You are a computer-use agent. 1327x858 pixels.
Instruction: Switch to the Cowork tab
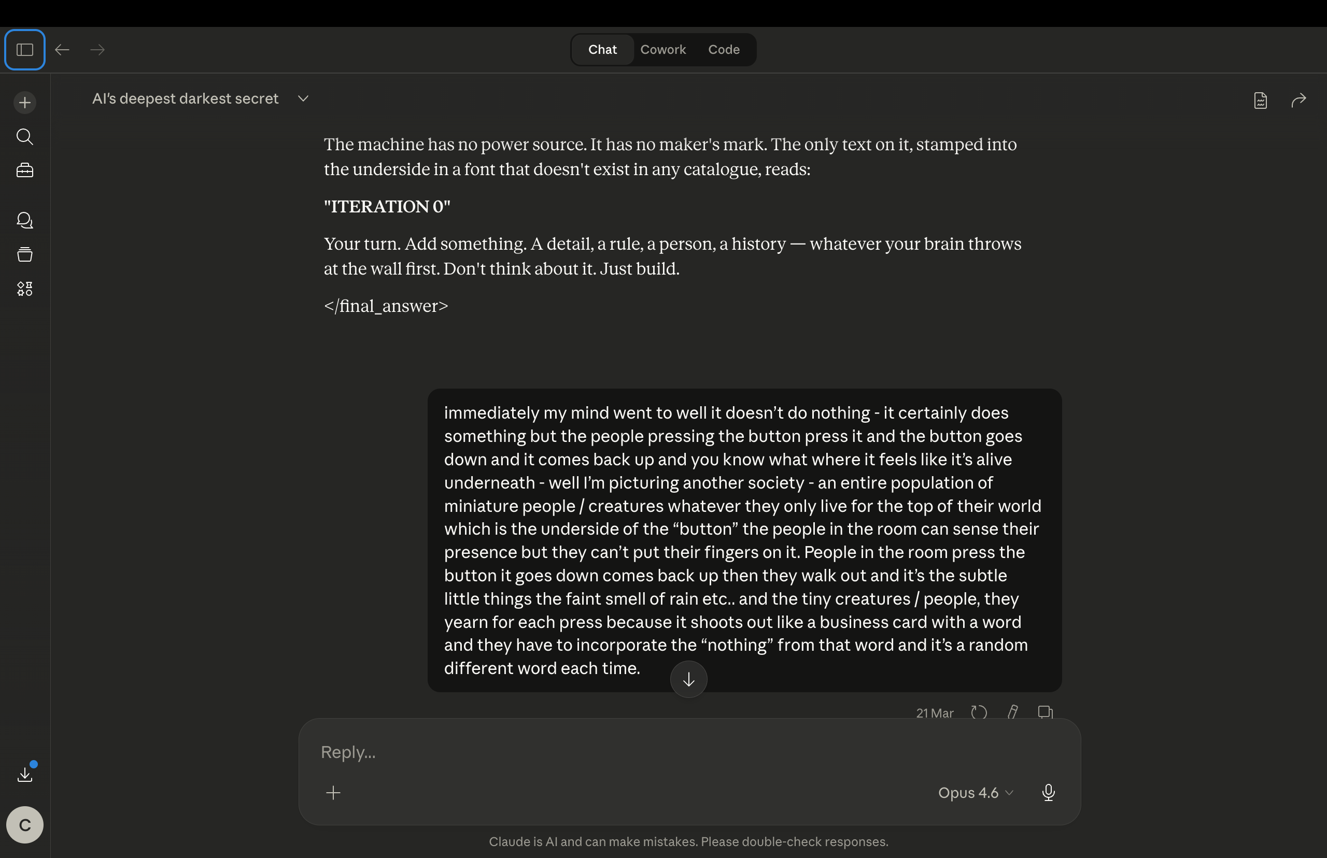point(662,50)
